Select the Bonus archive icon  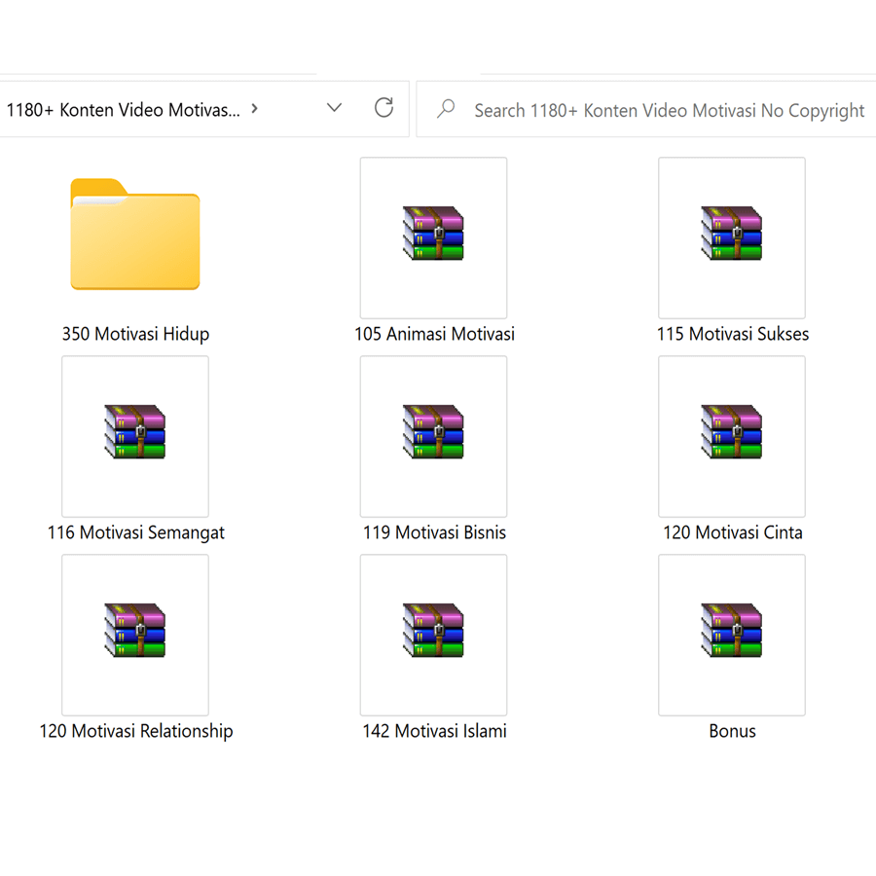coord(732,635)
